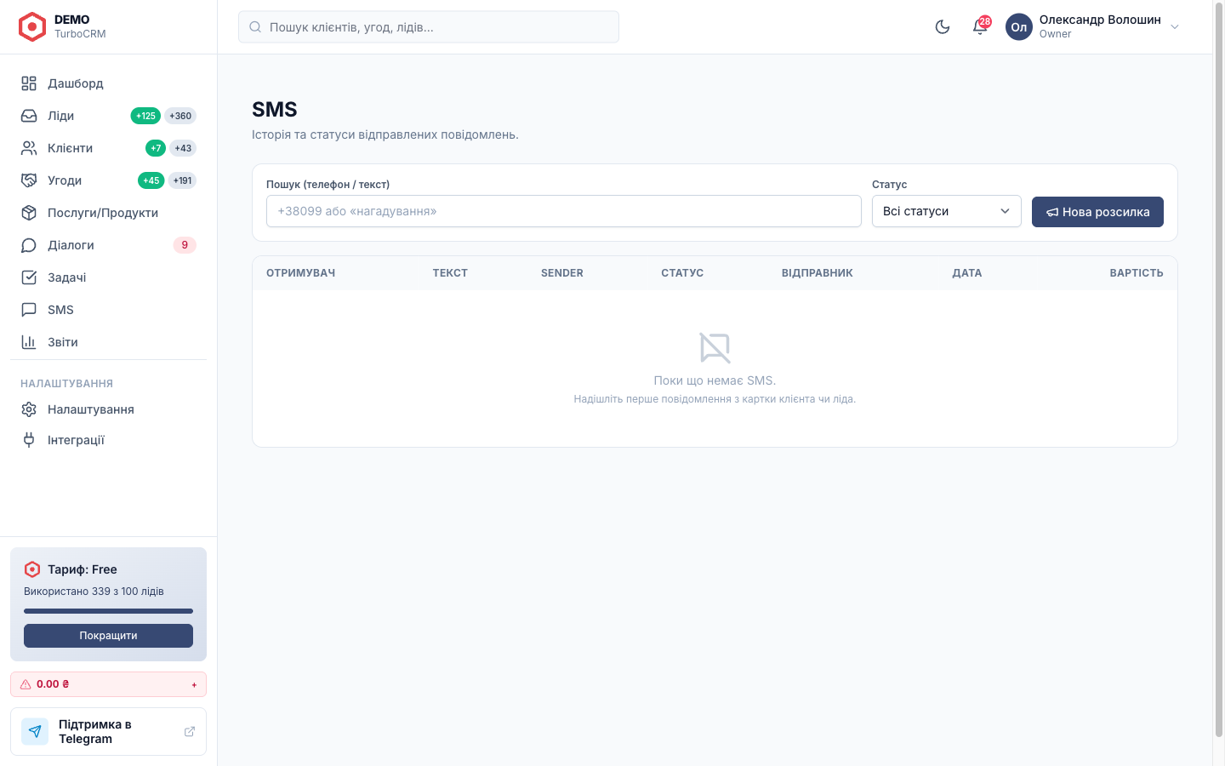Click the +125 green badge on Ліди

click(x=145, y=116)
